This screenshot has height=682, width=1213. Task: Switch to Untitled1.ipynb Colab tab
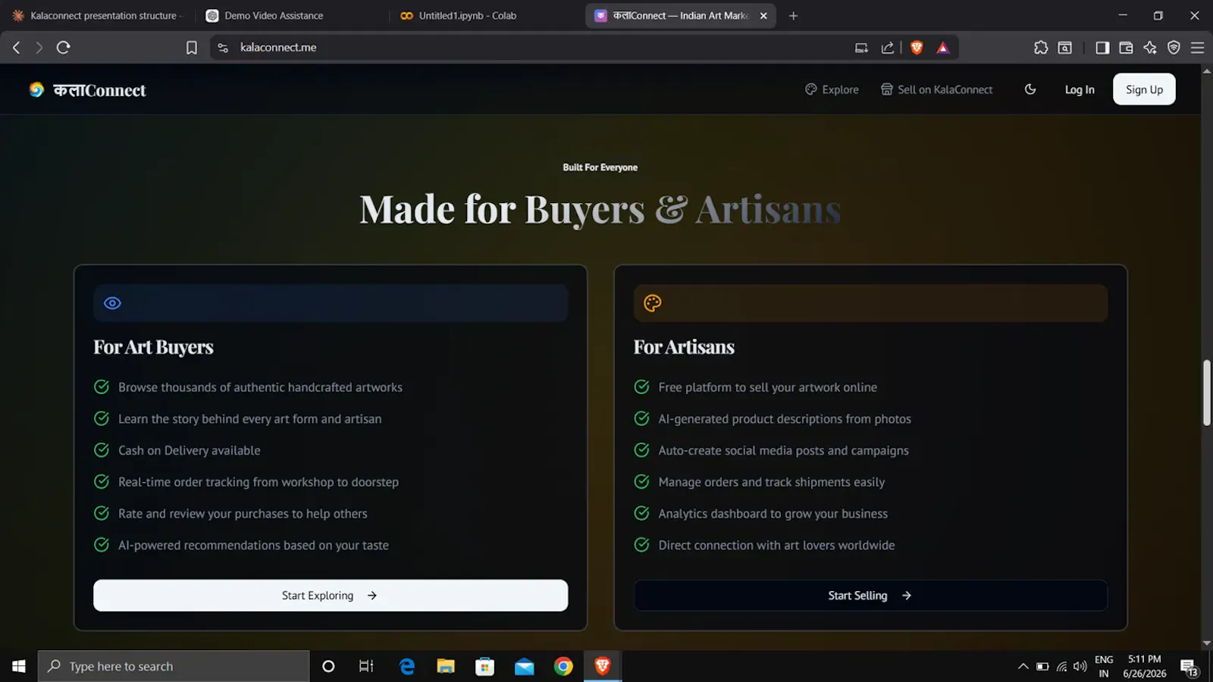485,15
